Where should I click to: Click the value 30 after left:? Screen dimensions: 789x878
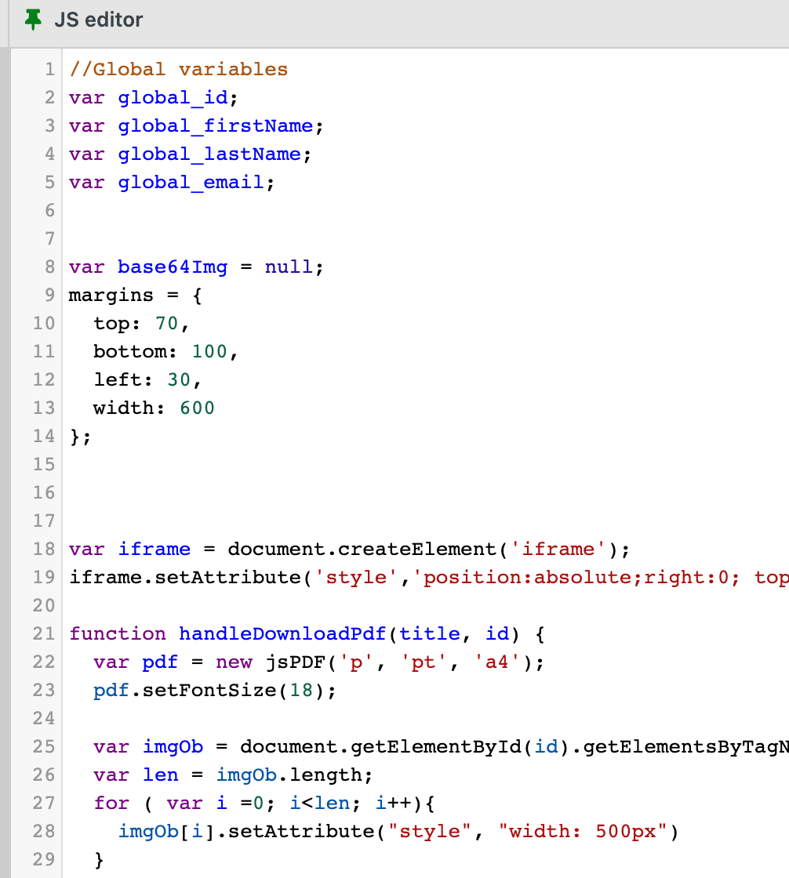[x=179, y=379]
